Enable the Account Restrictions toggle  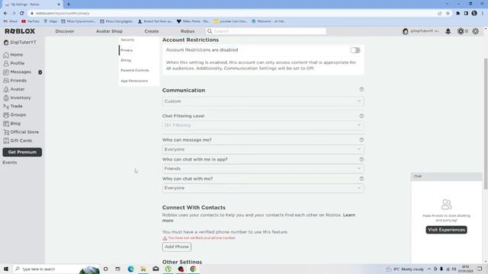[355, 50]
